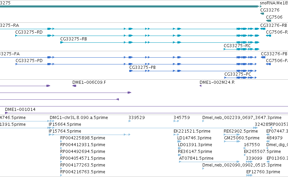The height and width of the screenshot is (177, 288).
Task: Select protein CG33276-PB label
Action: 274,54
